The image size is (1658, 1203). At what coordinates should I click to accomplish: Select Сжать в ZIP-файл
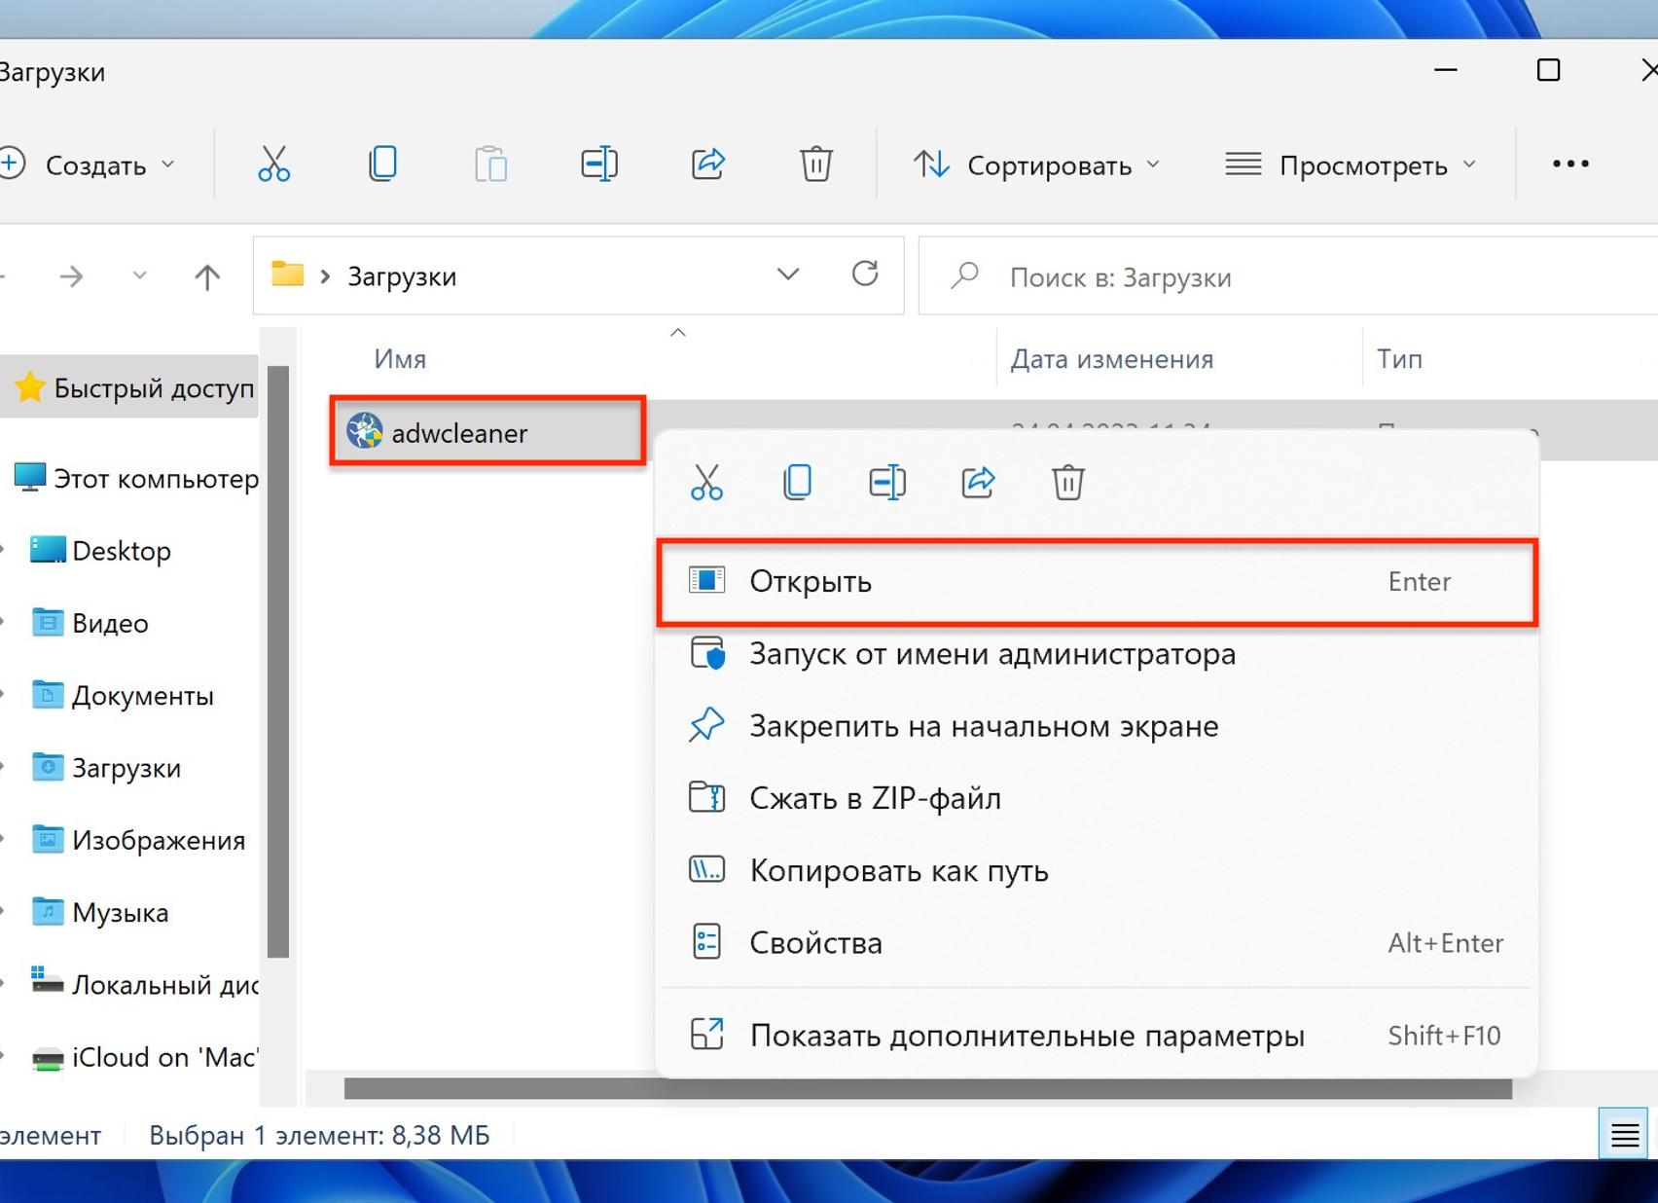[1098, 798]
